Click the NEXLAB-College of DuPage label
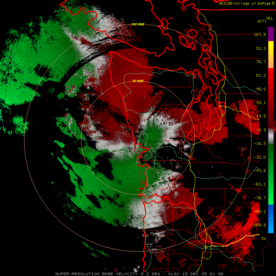276x276 pixels. (x=245, y=3)
